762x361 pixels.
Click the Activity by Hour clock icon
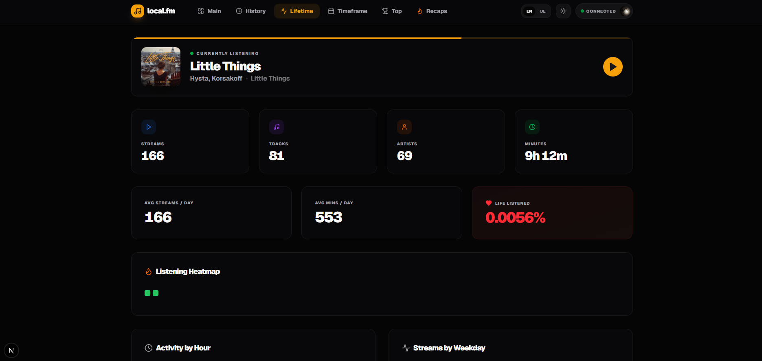click(x=149, y=348)
